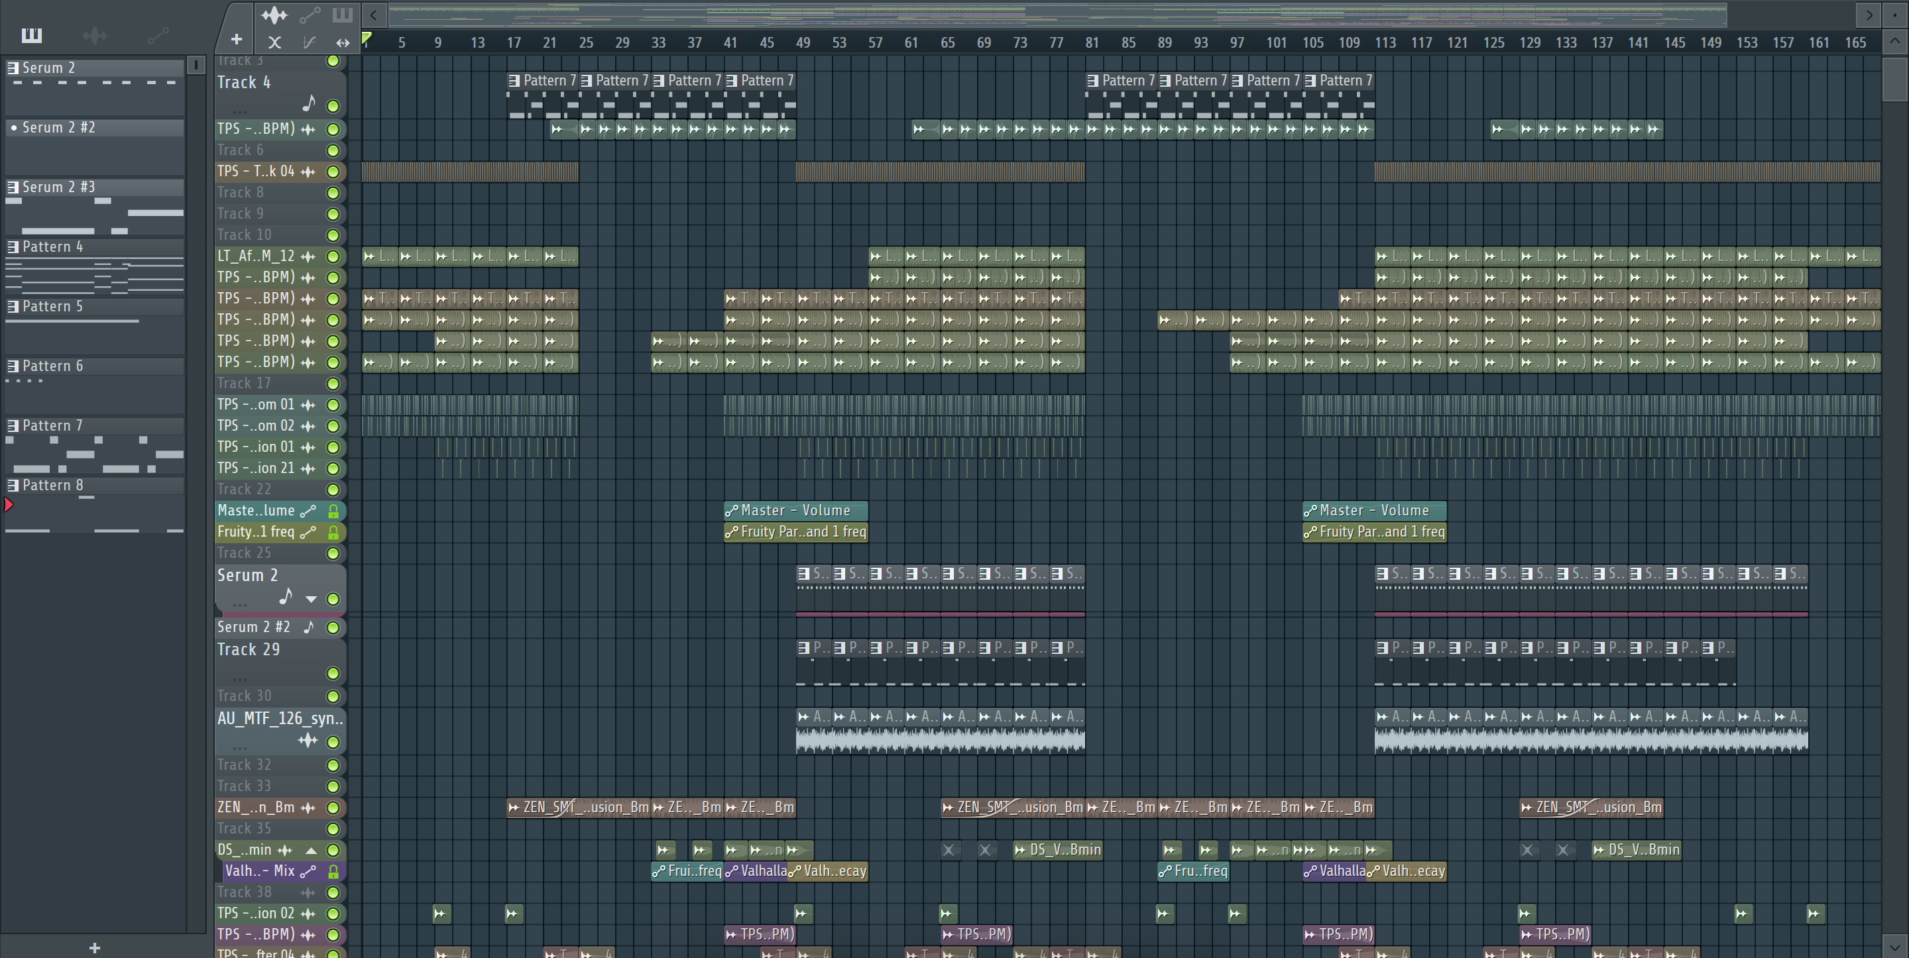Click the green playhead marker at bar 1
The image size is (1909, 958).
366,38
